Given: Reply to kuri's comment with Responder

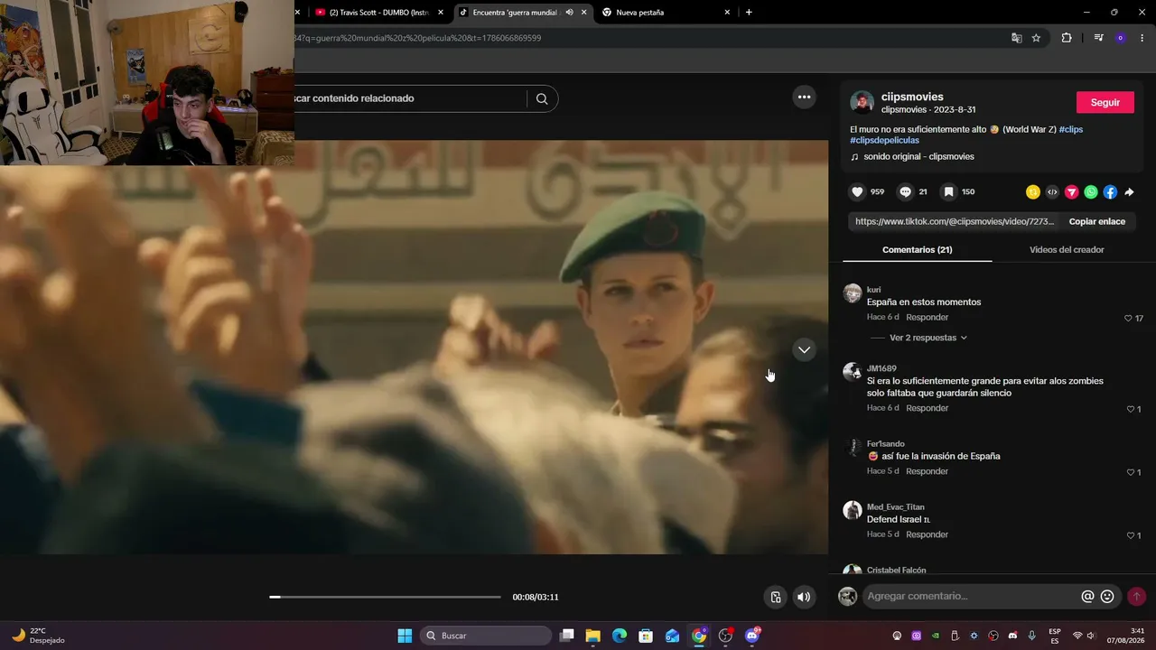Looking at the screenshot, I should point(928,318).
